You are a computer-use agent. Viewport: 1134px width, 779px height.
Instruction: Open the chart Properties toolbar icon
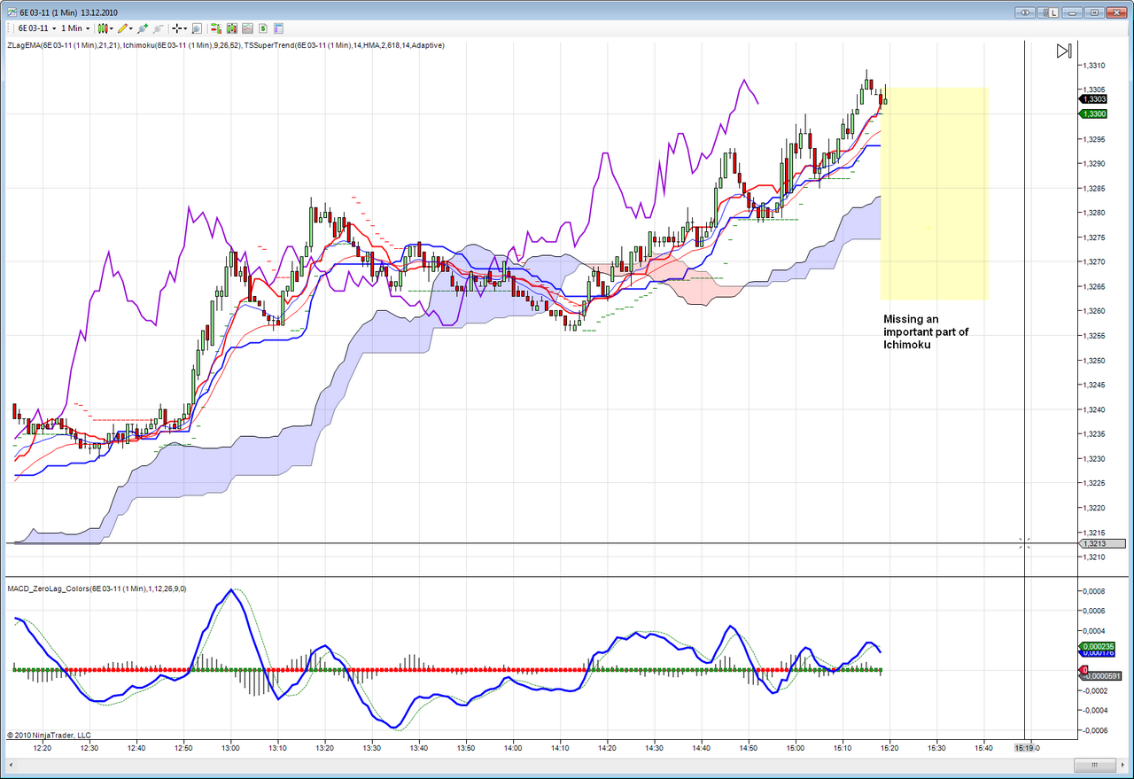pyautogui.click(x=278, y=28)
